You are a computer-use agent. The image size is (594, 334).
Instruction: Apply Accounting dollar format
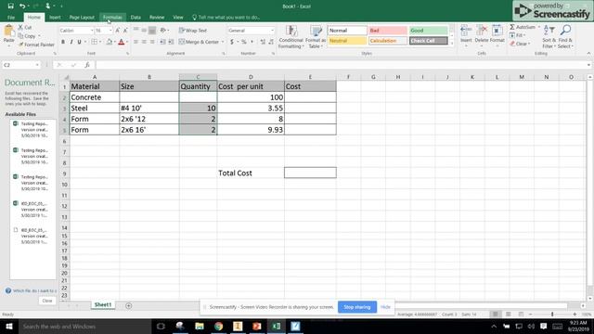coord(232,42)
